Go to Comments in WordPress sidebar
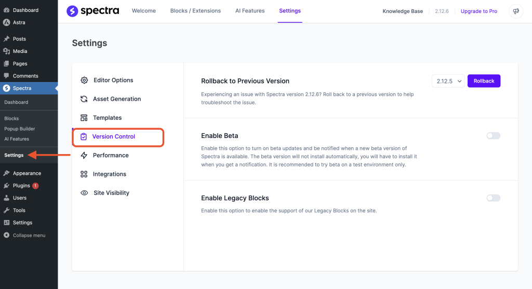 [25, 76]
